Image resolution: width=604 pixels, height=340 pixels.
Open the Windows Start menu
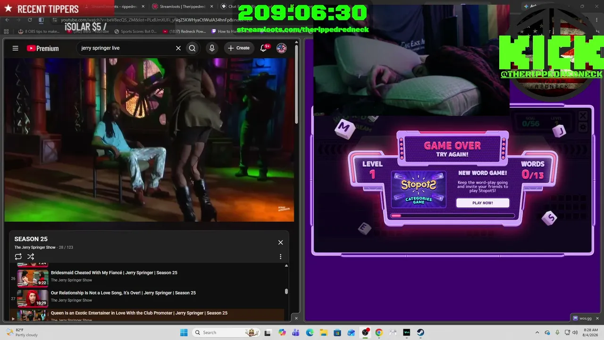[x=184, y=332]
